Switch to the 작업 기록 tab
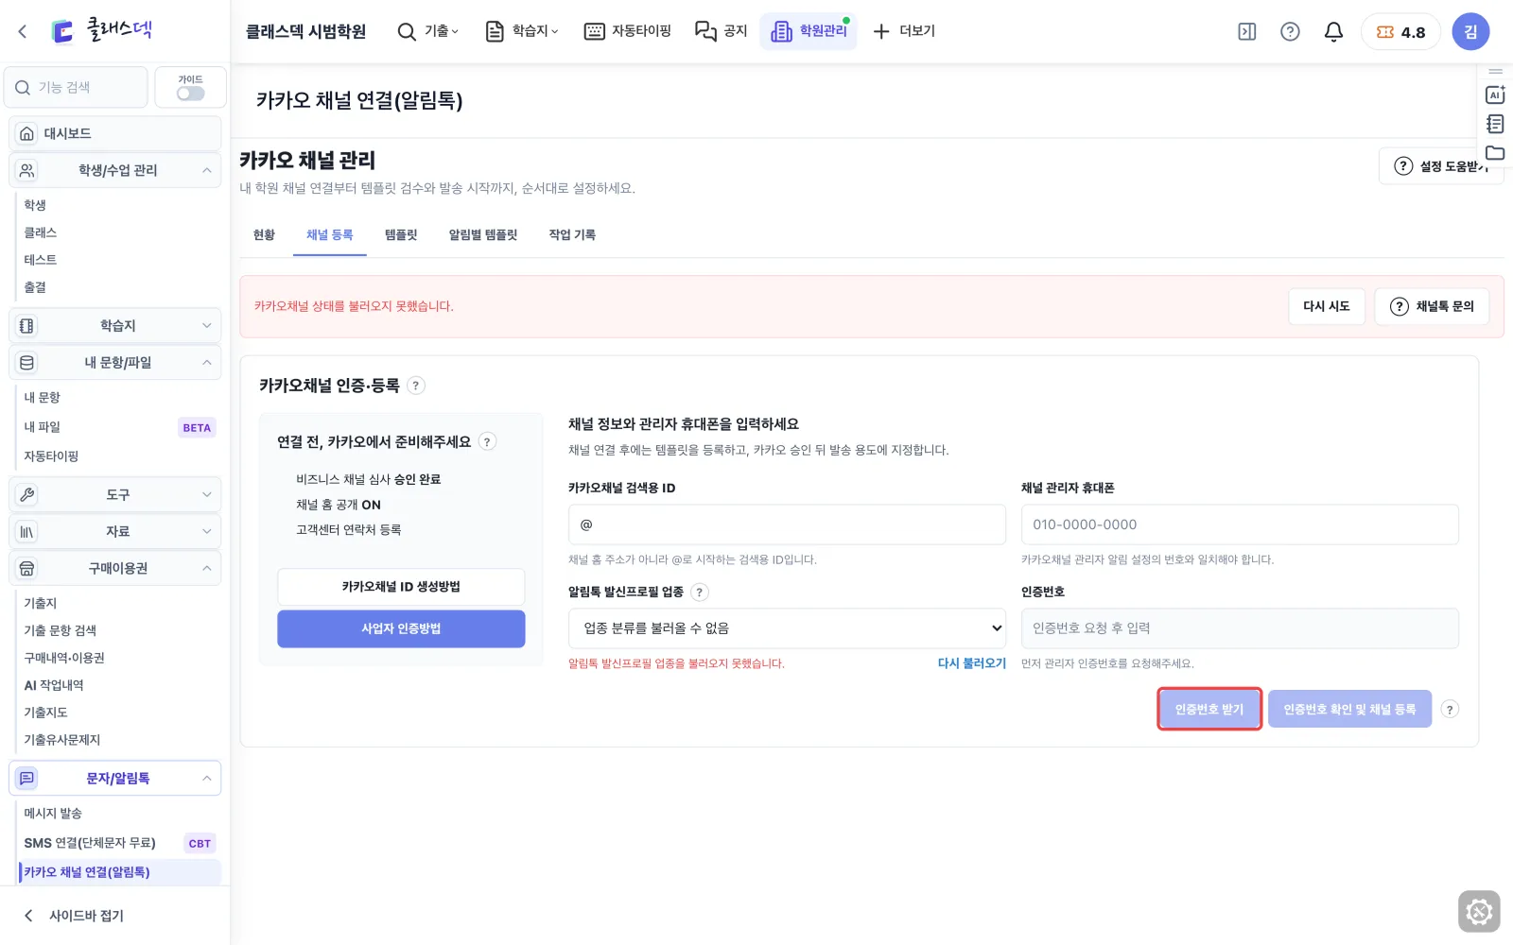Viewport: 1513px width, 945px height. coord(572,234)
